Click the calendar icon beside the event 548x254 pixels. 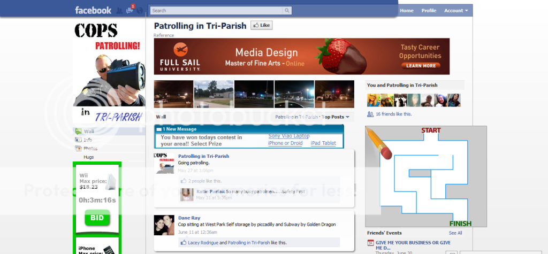pyautogui.click(x=370, y=243)
